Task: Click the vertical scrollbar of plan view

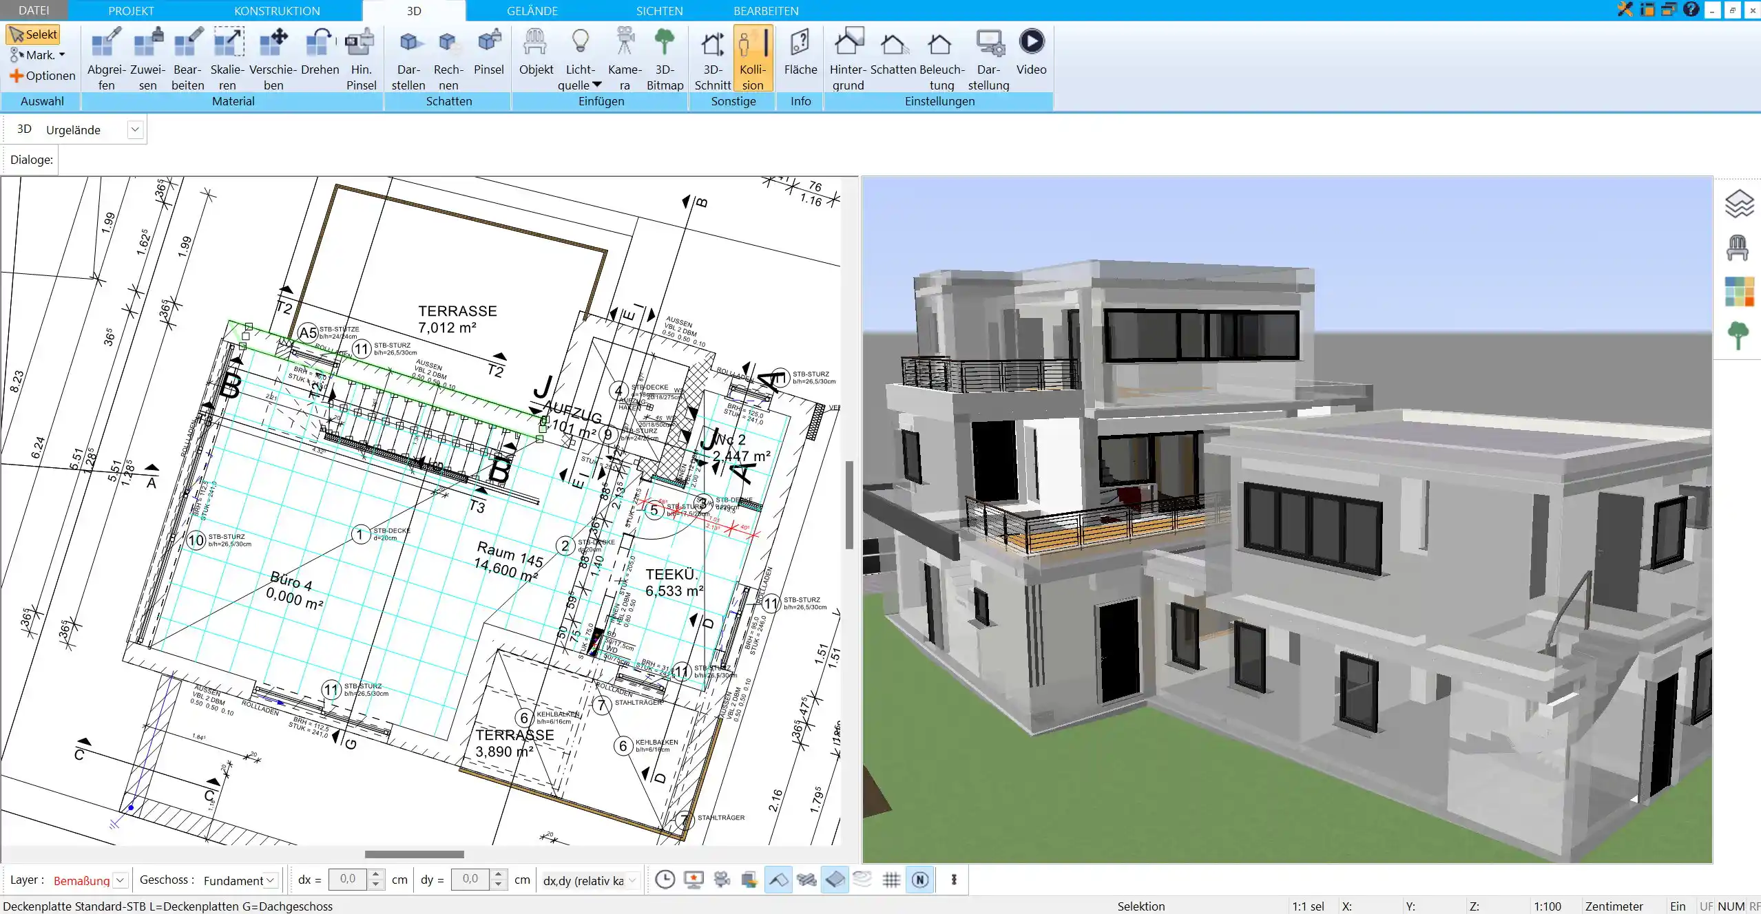Action: tap(849, 504)
